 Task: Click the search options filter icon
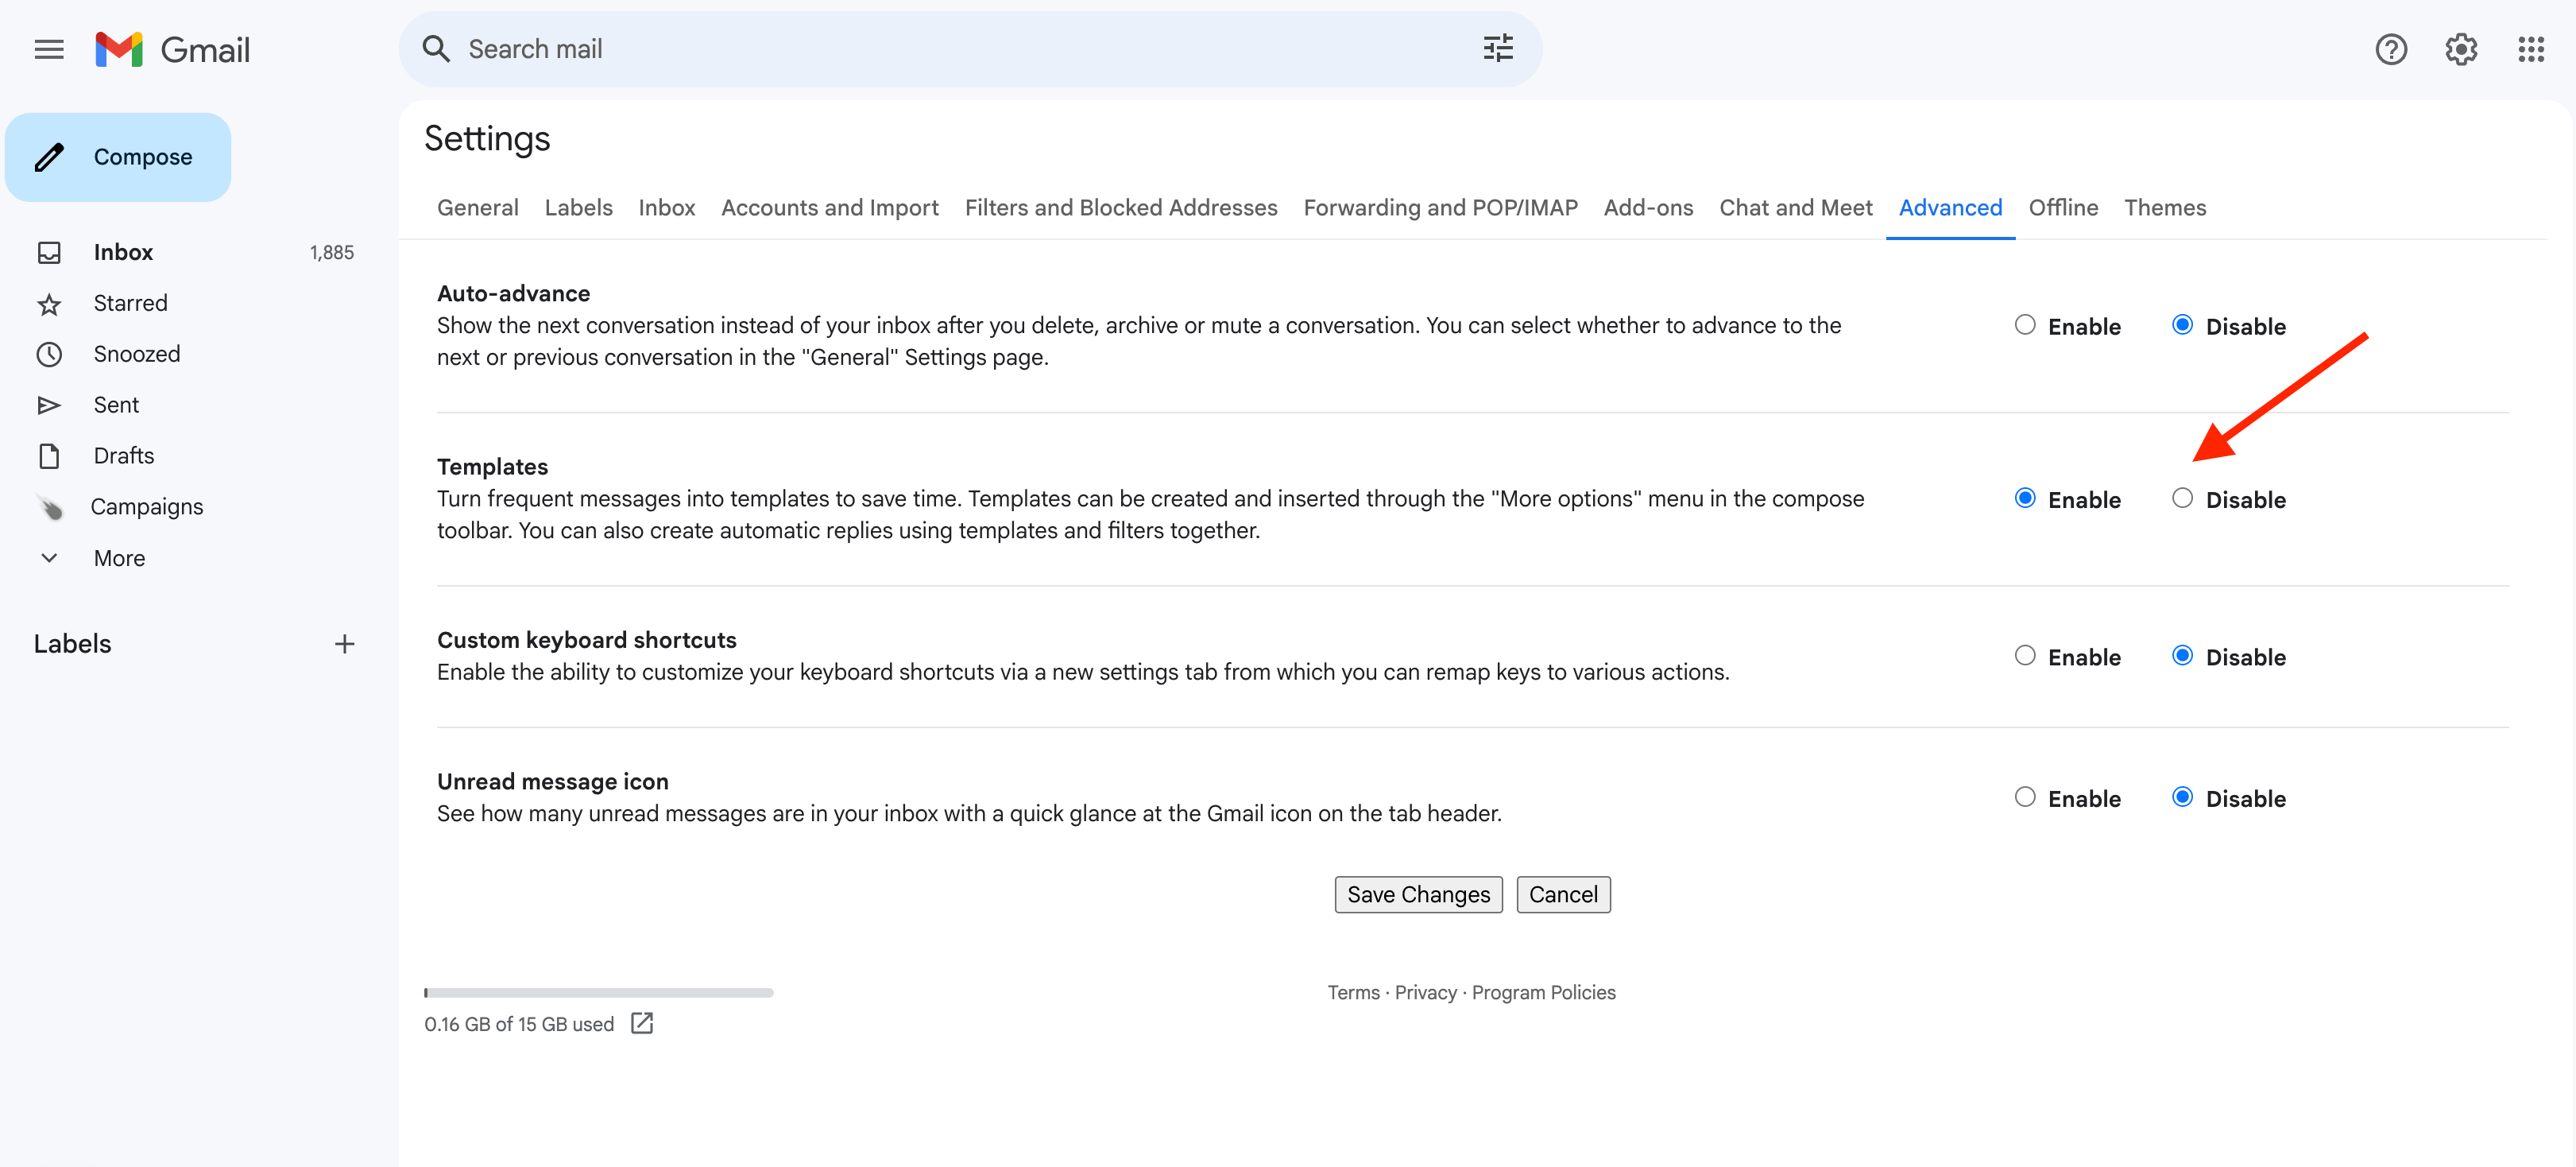pyautogui.click(x=1497, y=49)
